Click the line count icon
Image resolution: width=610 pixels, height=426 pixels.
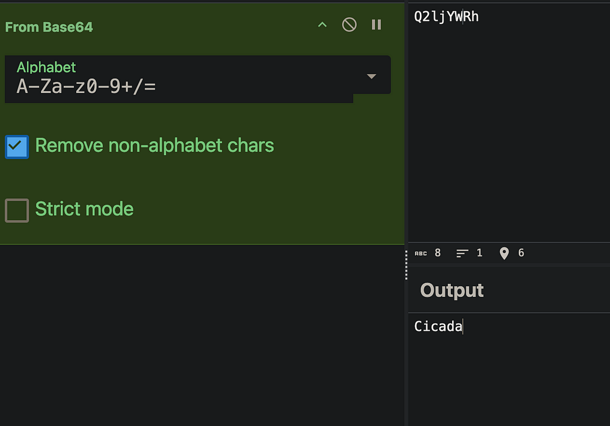462,253
